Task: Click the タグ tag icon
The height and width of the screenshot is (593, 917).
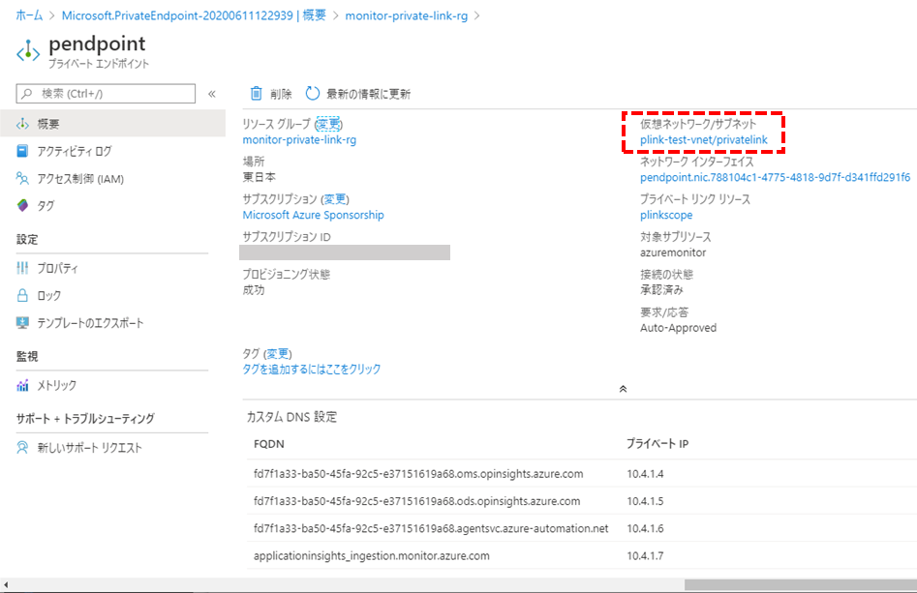Action: pos(22,205)
